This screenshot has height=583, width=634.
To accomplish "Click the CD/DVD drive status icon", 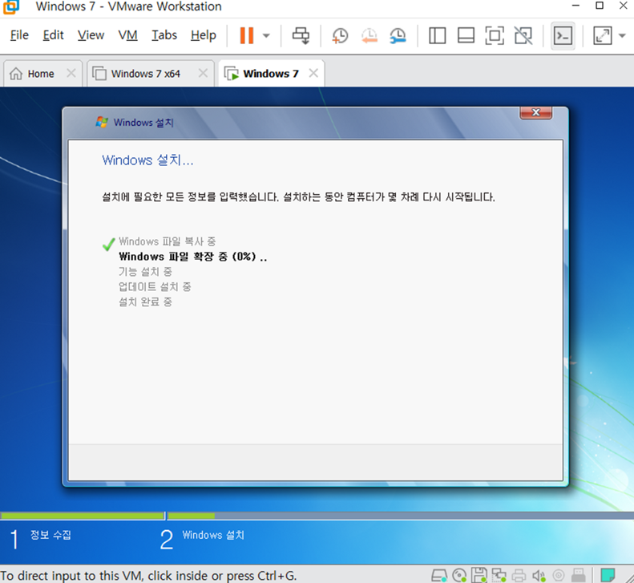I will click(459, 575).
